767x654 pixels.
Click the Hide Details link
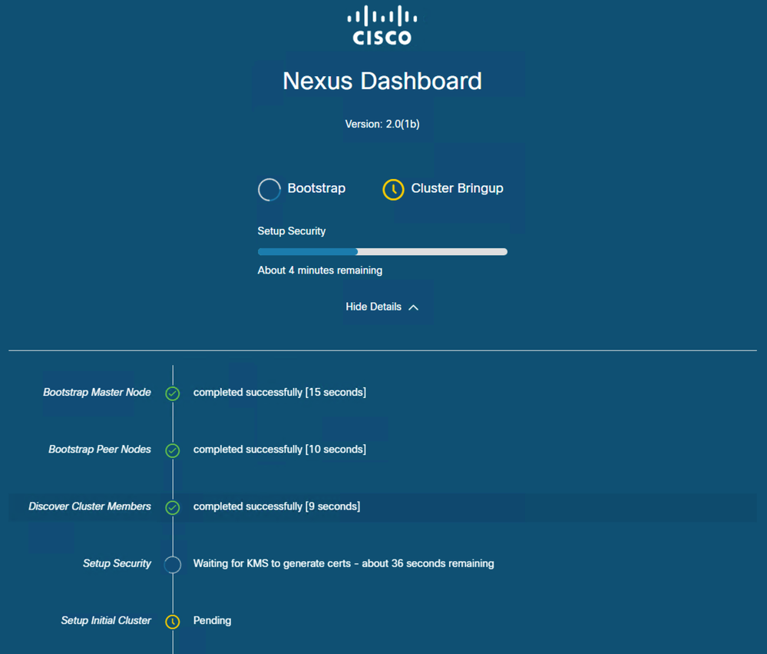coord(382,307)
